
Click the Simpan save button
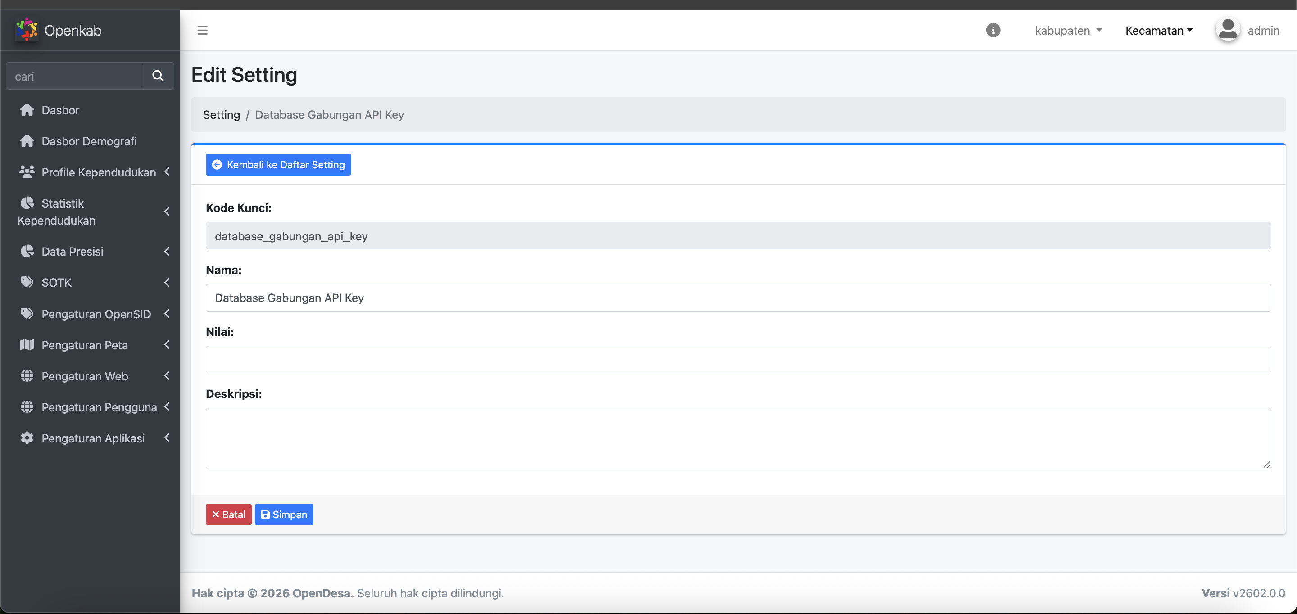click(x=283, y=515)
